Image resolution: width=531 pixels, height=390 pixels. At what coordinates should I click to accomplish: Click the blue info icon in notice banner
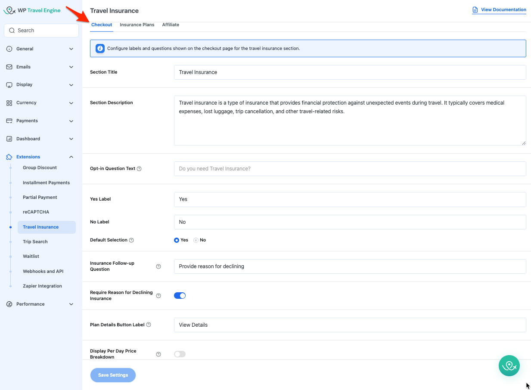(x=100, y=49)
